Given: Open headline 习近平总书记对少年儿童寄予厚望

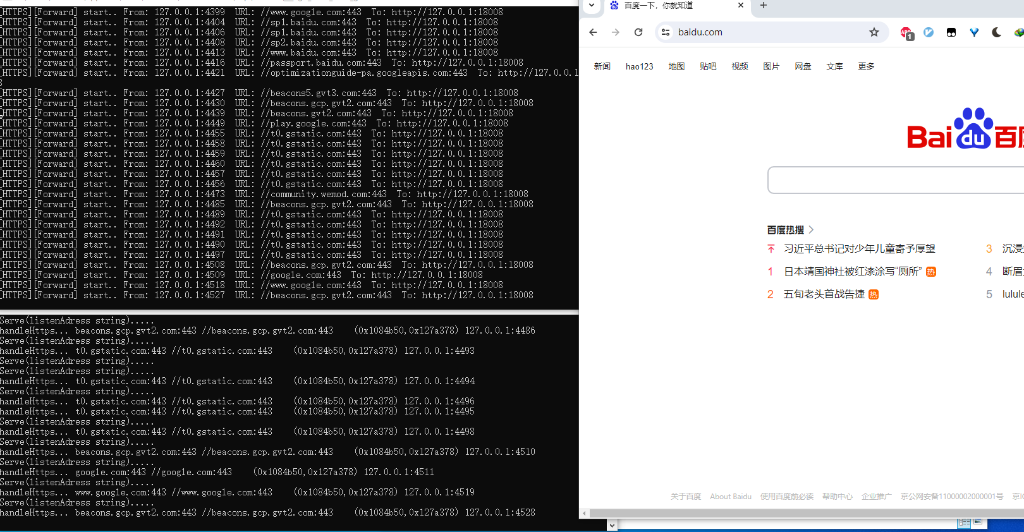Looking at the screenshot, I should point(860,249).
